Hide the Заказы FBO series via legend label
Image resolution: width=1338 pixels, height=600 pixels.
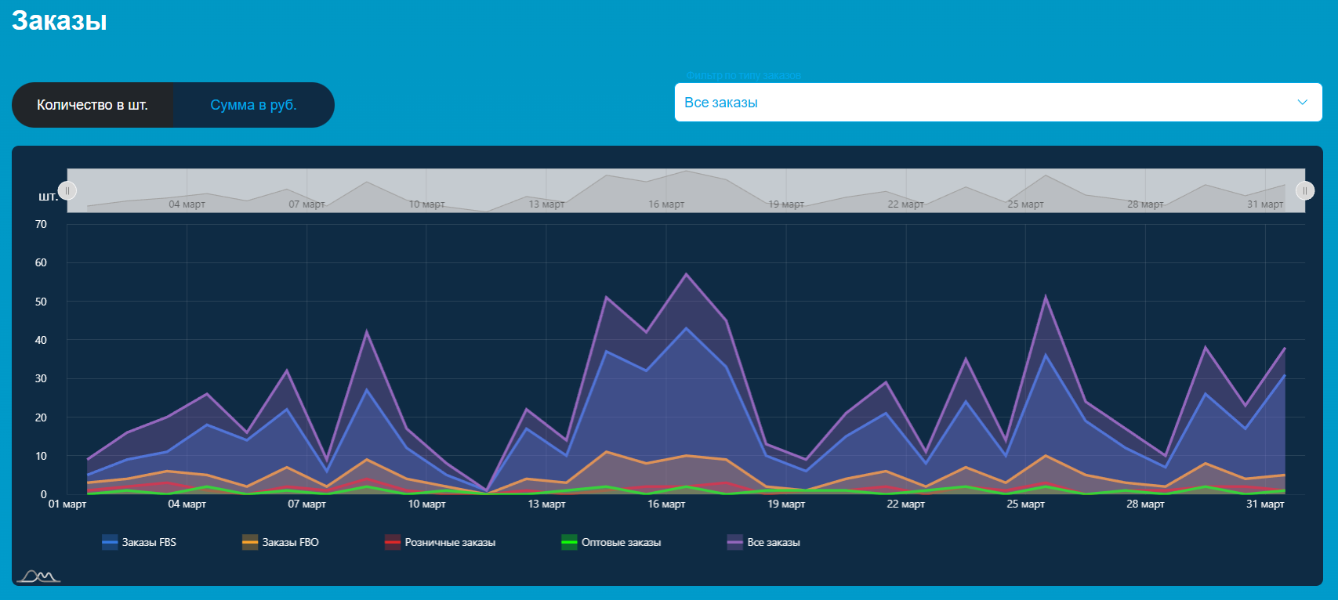tap(290, 542)
